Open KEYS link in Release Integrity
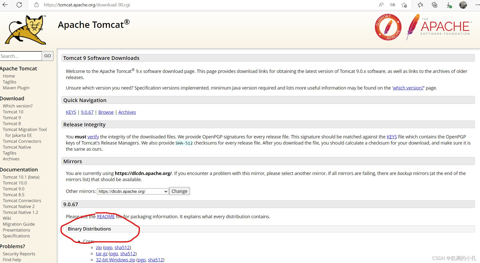The height and width of the screenshot is (263, 480). pos(392,137)
